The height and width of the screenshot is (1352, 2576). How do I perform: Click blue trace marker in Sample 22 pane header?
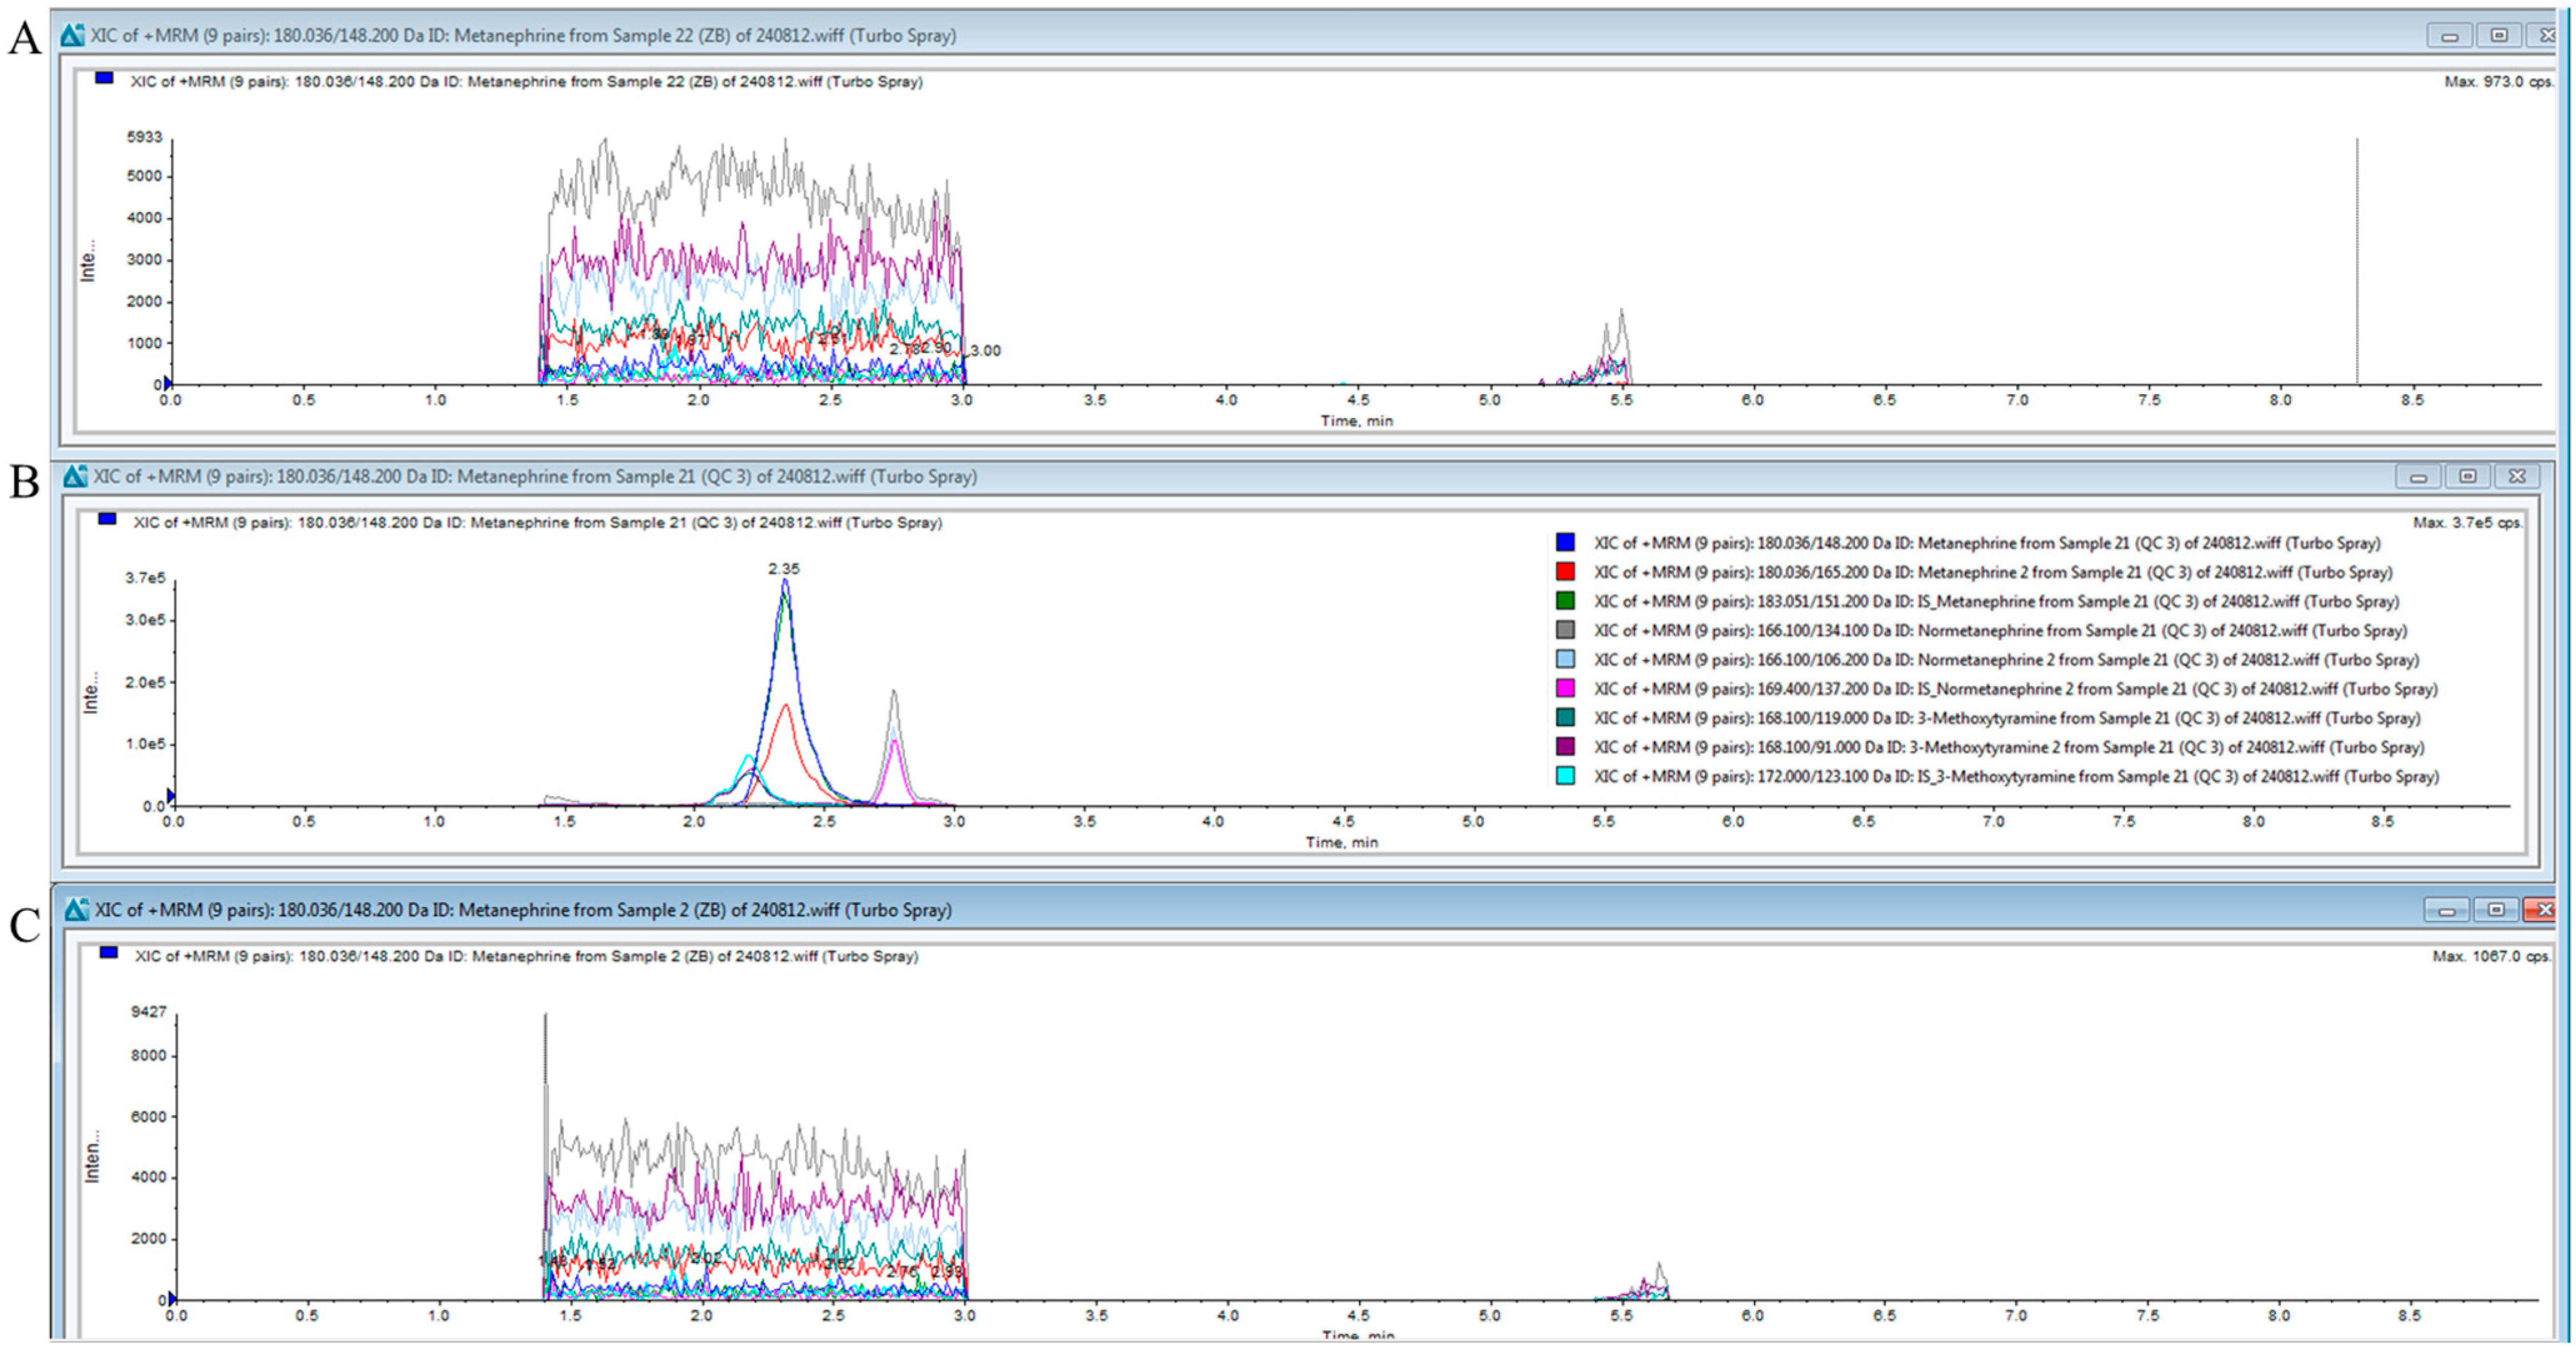click(x=104, y=78)
